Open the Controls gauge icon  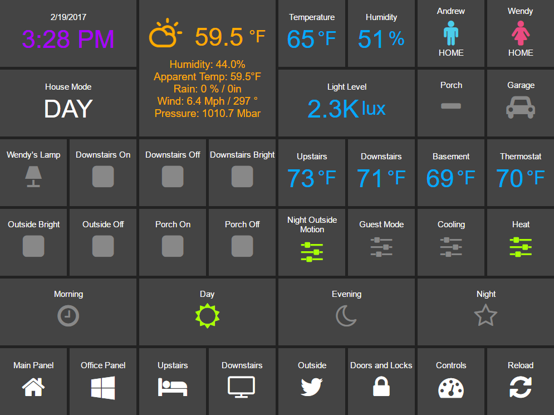[x=451, y=388]
